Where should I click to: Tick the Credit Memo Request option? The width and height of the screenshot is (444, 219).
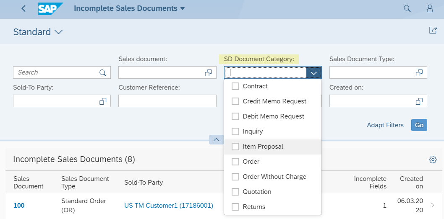pos(235,101)
